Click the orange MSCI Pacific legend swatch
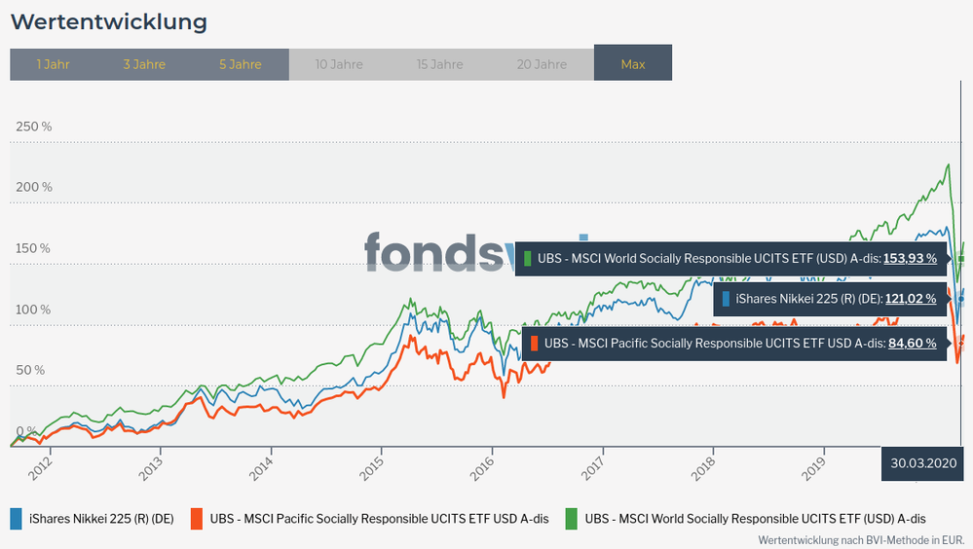Viewport: 973px width, 549px height. click(x=198, y=519)
